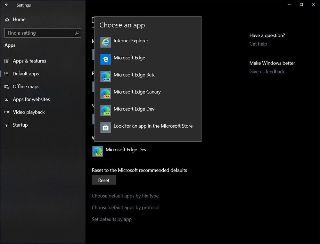The height and width of the screenshot is (244, 320).
Task: Click the Microsoft Edge Dev icon in popup
Action: point(105,110)
